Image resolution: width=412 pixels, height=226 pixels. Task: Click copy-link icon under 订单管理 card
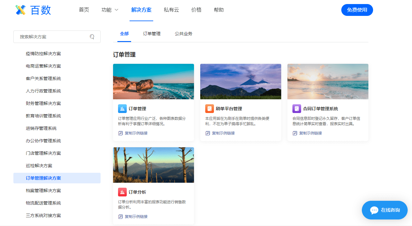click(x=121, y=133)
